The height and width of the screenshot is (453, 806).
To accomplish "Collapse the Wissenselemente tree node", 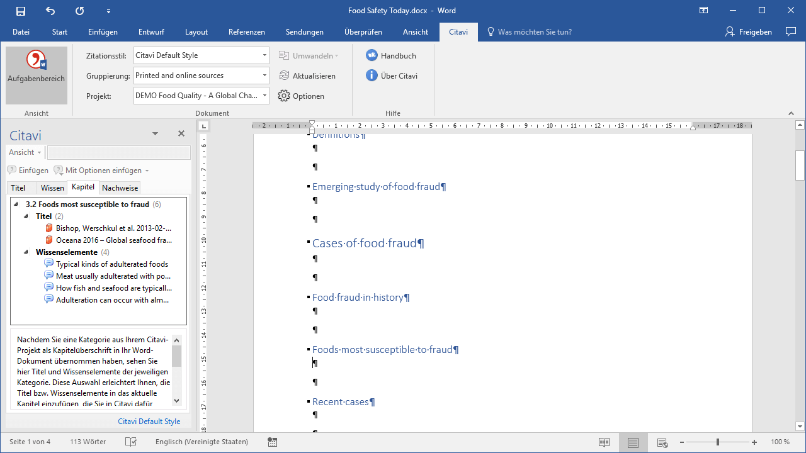I will coord(26,252).
